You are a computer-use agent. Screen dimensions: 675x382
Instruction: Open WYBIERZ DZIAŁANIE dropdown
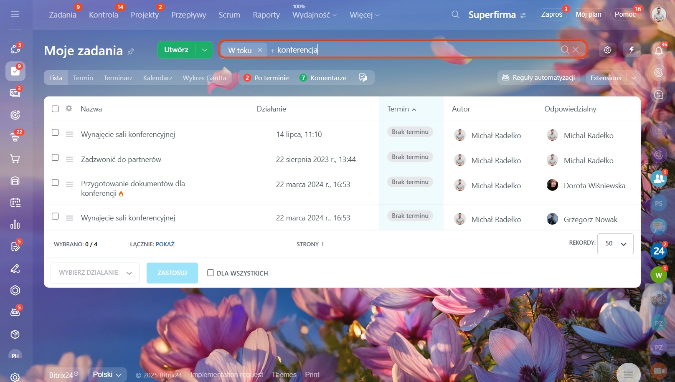pos(95,273)
